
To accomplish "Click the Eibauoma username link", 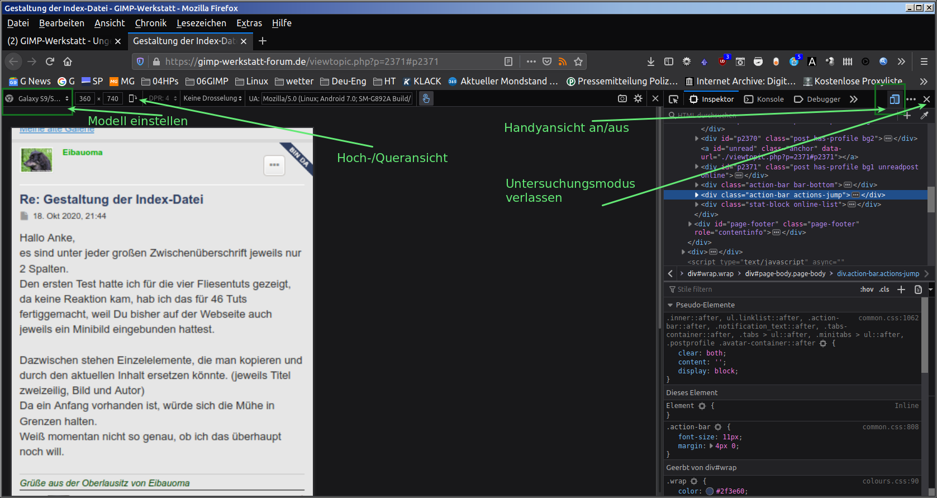I will click(x=82, y=152).
